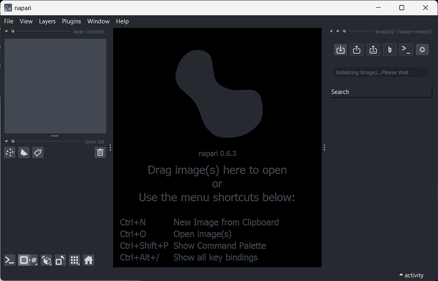Minimize the napari window
The height and width of the screenshot is (281, 438).
(378, 8)
